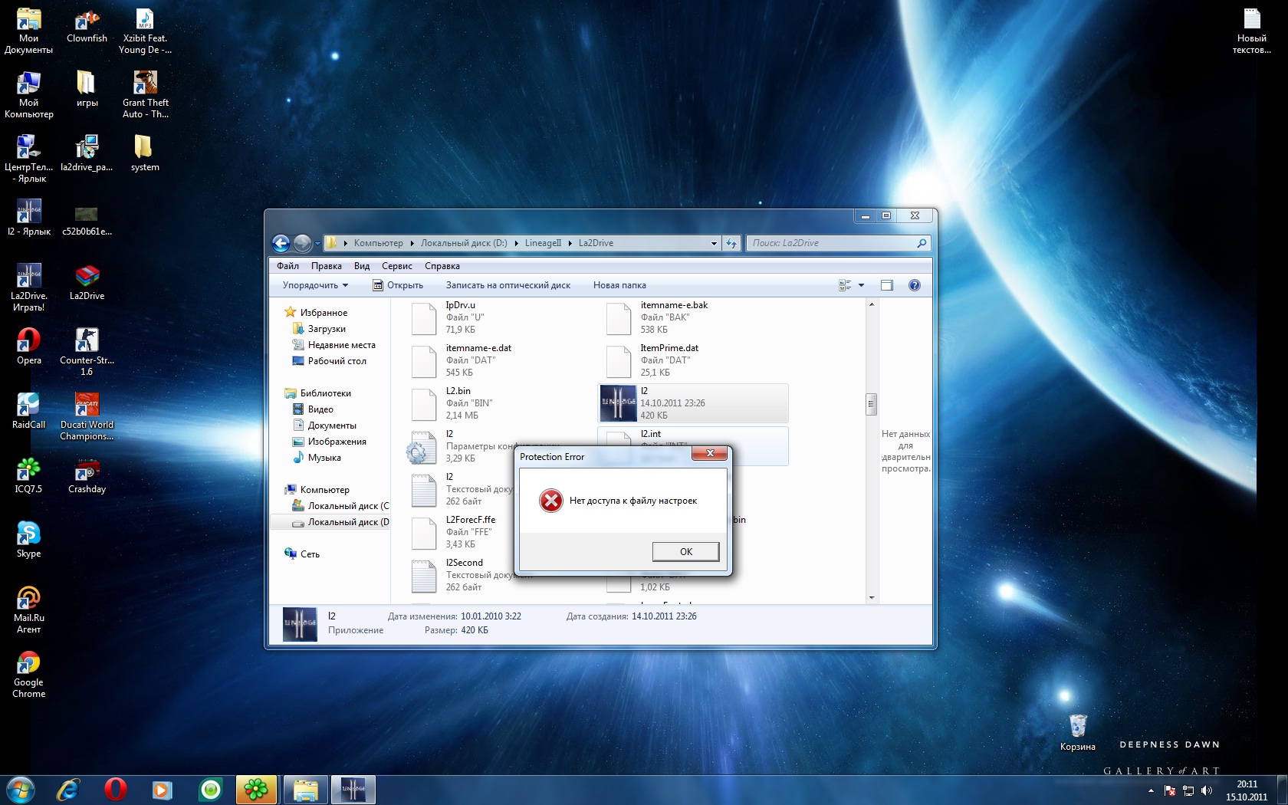The width and height of the screenshot is (1288, 805).
Task: Focus the La2Drive search field
Action: click(x=839, y=243)
